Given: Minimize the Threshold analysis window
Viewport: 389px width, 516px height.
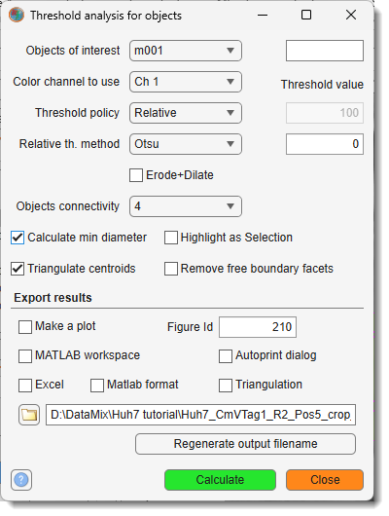Looking at the screenshot, I should 263,16.
